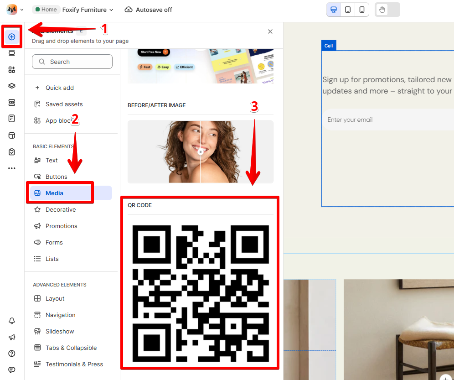Open the Layers icon in left sidebar

[x=12, y=86]
